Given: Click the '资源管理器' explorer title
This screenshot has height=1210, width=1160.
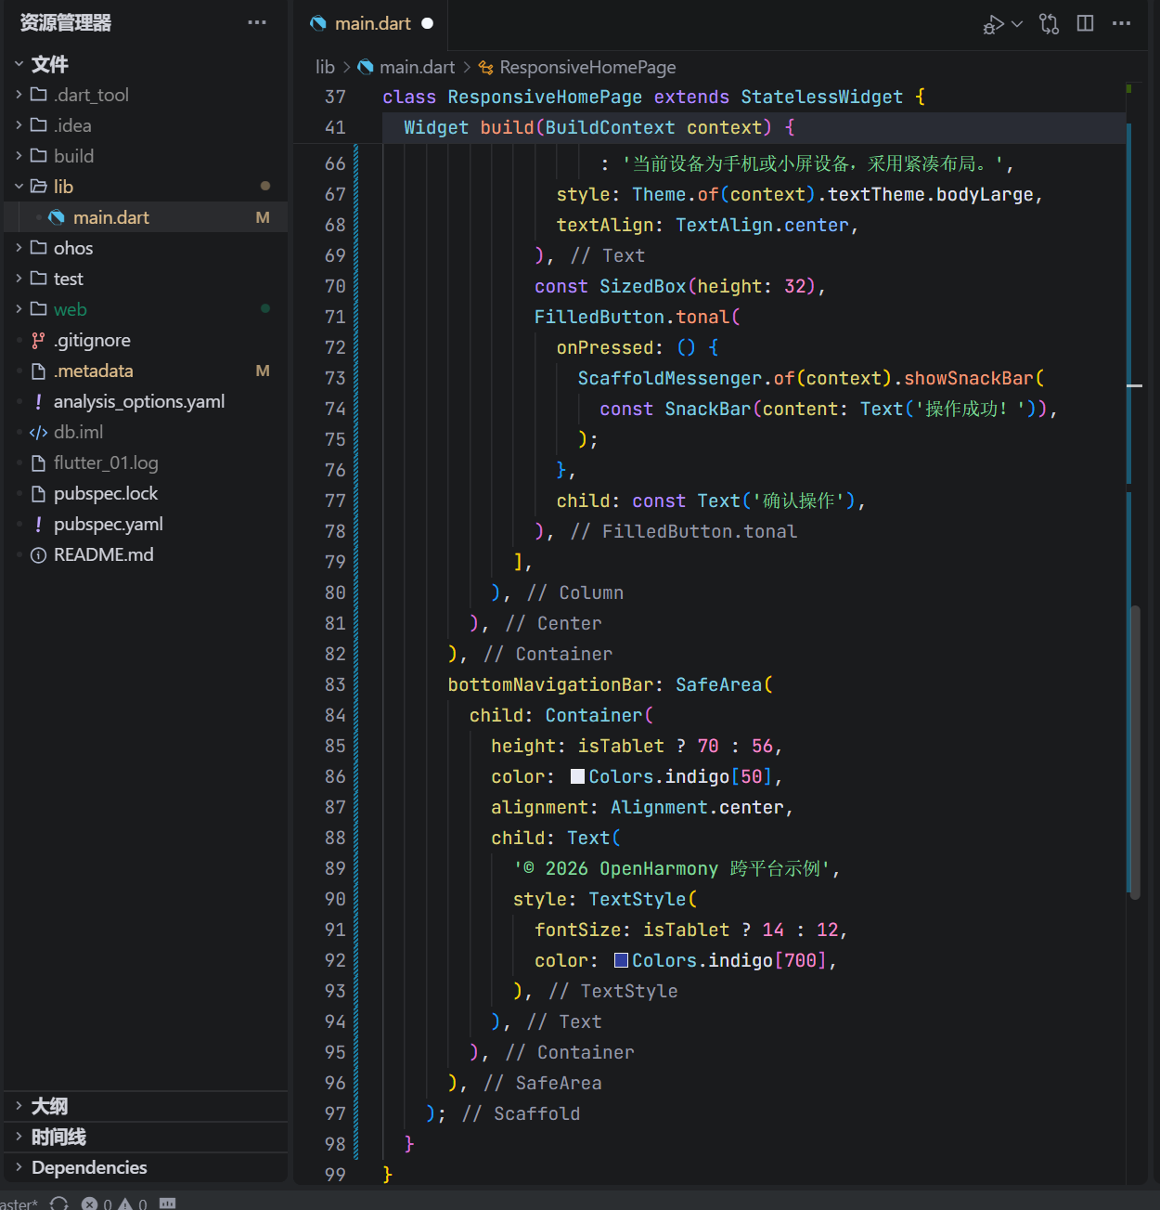Looking at the screenshot, I should point(66,22).
